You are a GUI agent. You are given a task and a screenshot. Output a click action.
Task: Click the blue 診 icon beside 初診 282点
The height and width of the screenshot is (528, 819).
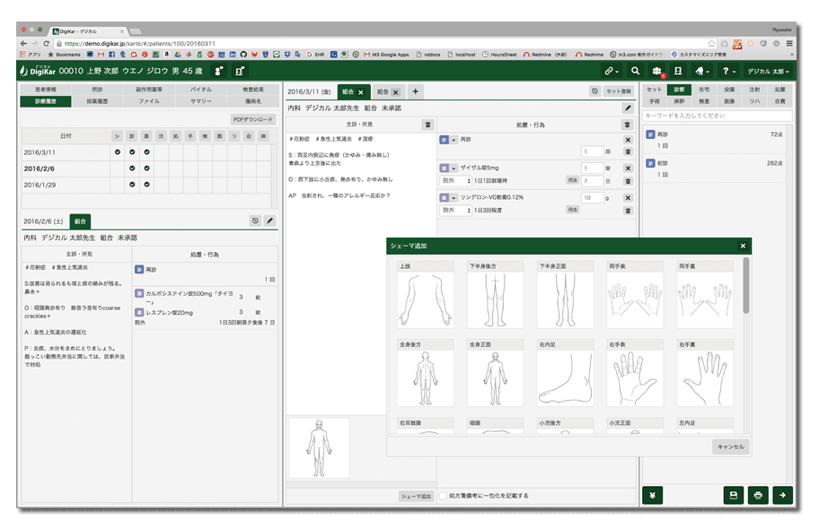tap(650, 163)
